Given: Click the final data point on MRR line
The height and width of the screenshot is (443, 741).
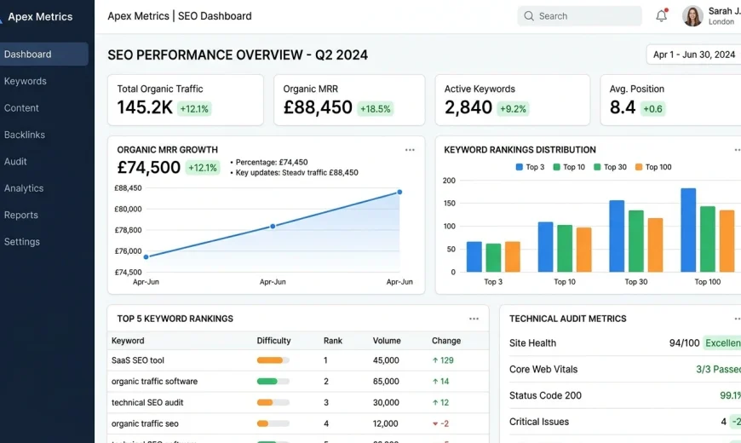Looking at the screenshot, I should click(x=399, y=192).
